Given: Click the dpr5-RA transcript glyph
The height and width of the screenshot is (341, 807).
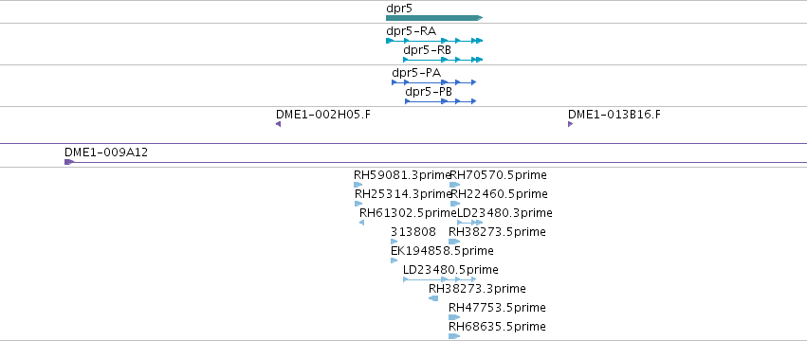Looking at the screenshot, I should coord(434,41).
